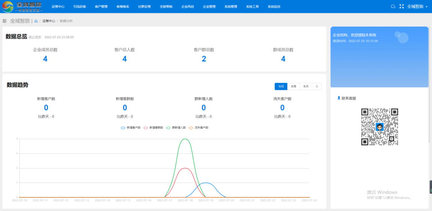Open the 系统监控 menu
The height and width of the screenshot is (211, 432).
[274, 6]
